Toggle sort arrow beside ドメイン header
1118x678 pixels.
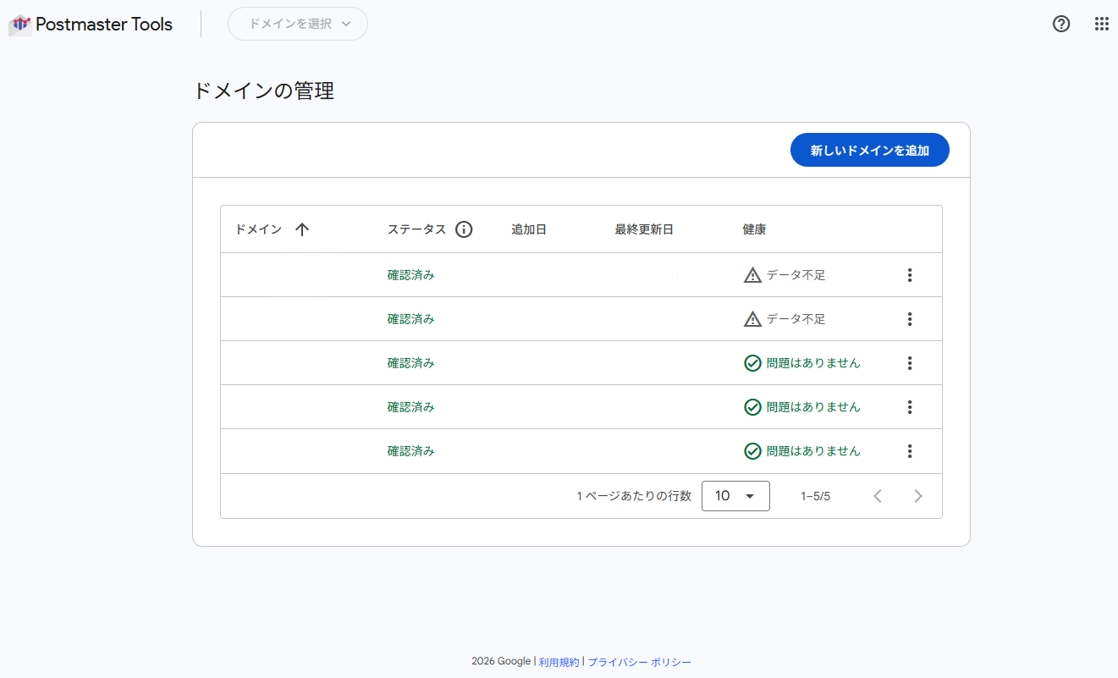[302, 229]
